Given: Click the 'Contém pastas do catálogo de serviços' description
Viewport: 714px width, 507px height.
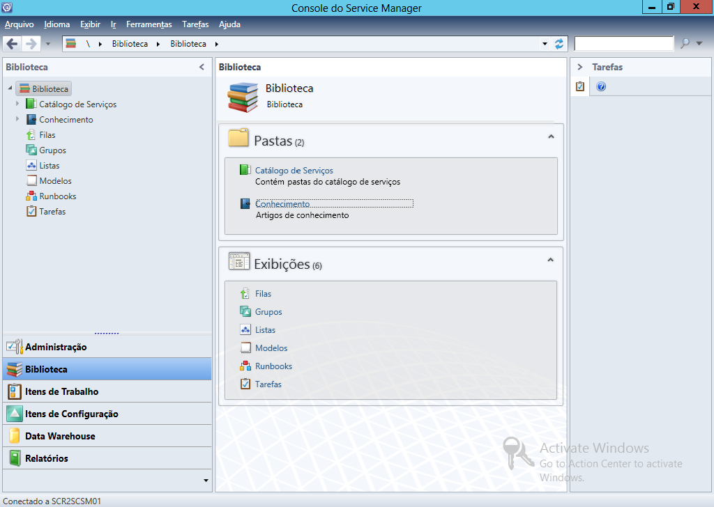Looking at the screenshot, I should pyautogui.click(x=328, y=182).
